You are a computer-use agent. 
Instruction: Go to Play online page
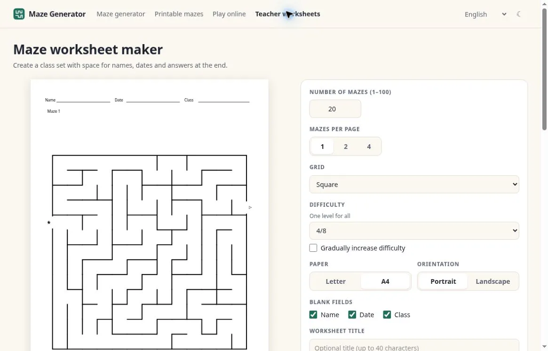point(229,14)
